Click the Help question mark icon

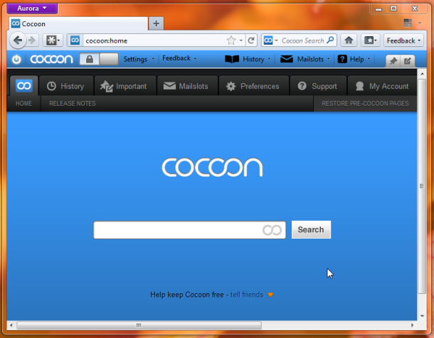(342, 59)
